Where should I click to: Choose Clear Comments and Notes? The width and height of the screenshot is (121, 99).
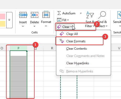(84, 56)
